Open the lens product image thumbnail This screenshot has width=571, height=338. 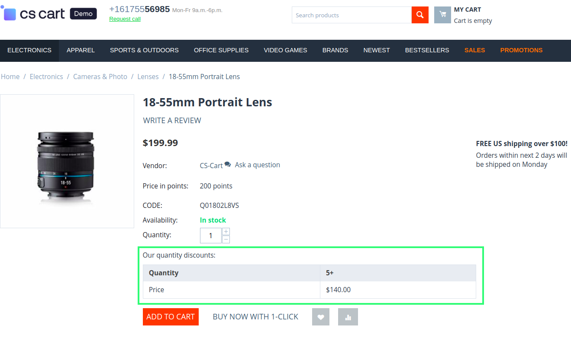click(67, 161)
